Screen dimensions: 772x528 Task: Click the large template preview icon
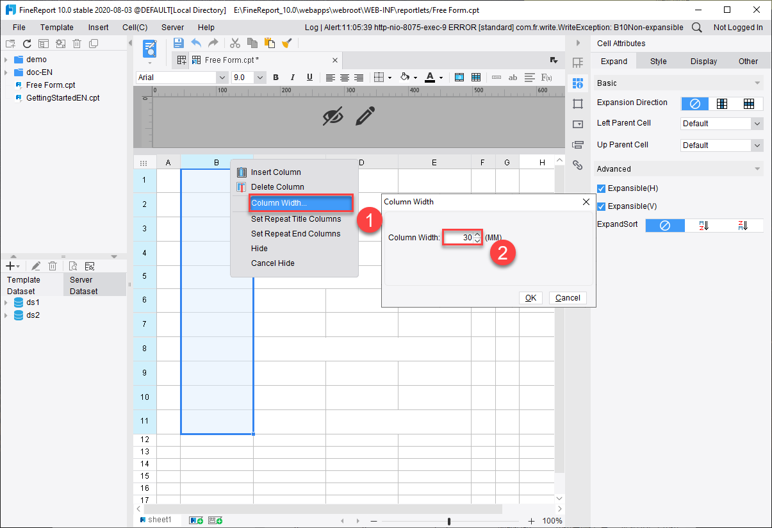(150, 49)
